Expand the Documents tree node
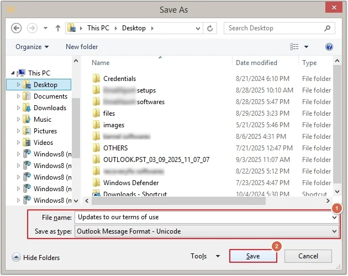Image resolution: width=348 pixels, height=276 pixels. coord(18,96)
